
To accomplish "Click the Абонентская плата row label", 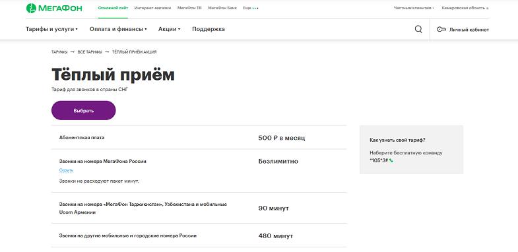I will [x=82, y=138].
